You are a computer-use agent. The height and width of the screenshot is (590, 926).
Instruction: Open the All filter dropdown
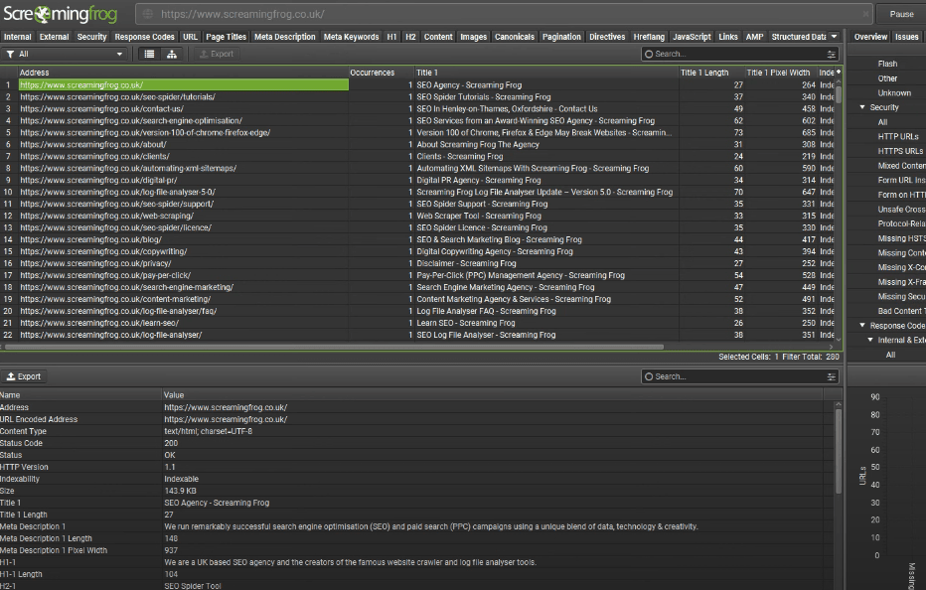68,54
